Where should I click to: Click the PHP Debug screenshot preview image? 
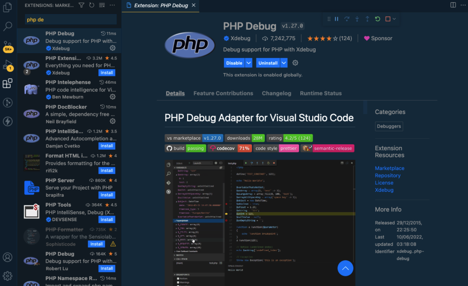260,223
